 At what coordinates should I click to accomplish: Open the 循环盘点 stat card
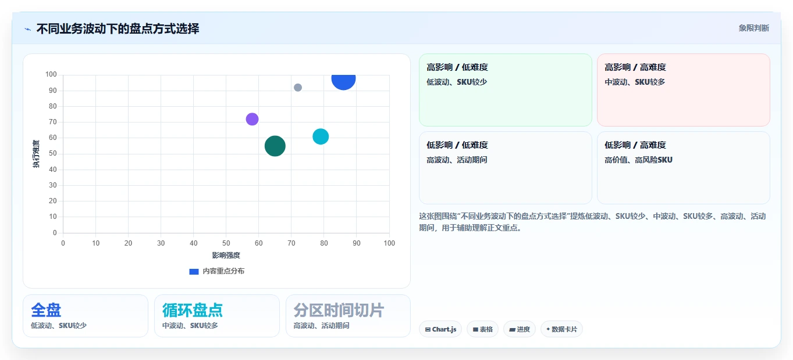[217, 316]
